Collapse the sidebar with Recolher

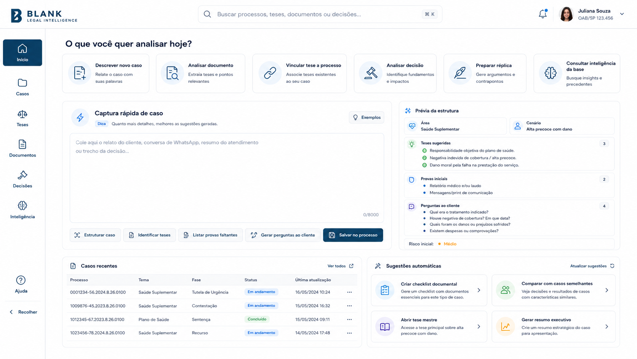click(x=23, y=312)
